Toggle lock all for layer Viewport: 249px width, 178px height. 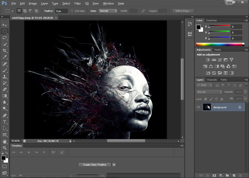[x=222, y=99]
